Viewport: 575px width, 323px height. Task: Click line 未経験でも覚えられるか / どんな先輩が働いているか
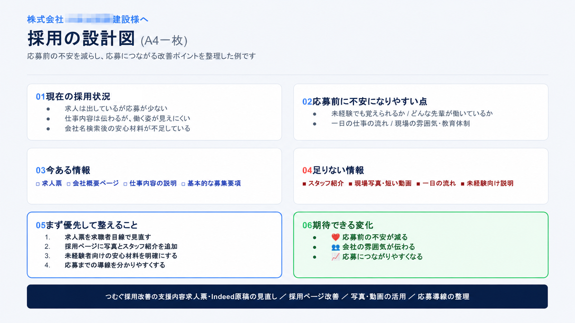(412, 113)
